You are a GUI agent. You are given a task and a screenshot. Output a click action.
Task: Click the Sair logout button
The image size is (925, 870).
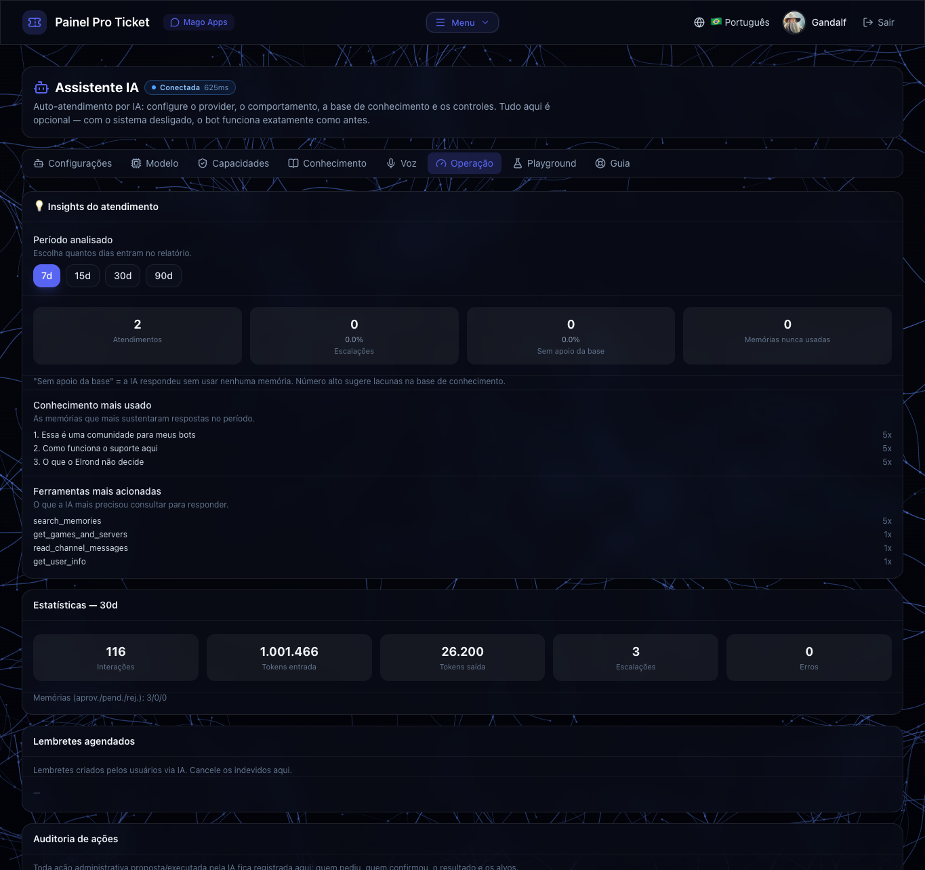click(x=878, y=22)
